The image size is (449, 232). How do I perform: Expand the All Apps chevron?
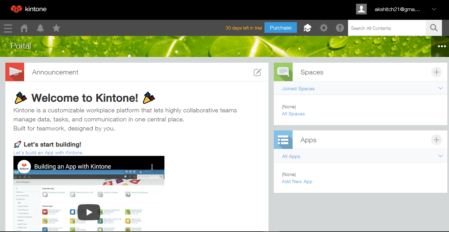441,156
